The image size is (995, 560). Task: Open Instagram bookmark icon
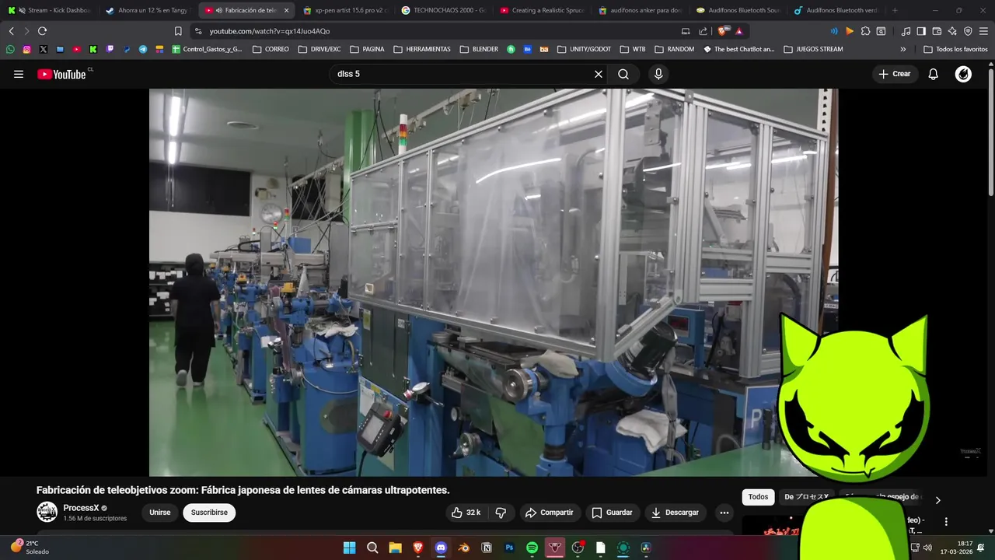point(26,49)
